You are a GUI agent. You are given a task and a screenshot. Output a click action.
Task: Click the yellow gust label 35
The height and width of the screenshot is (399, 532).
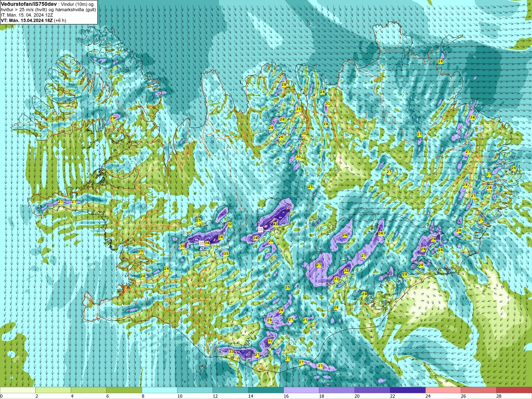pyautogui.click(x=226, y=254)
